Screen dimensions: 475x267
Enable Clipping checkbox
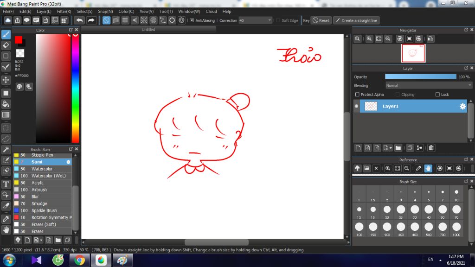click(x=398, y=95)
